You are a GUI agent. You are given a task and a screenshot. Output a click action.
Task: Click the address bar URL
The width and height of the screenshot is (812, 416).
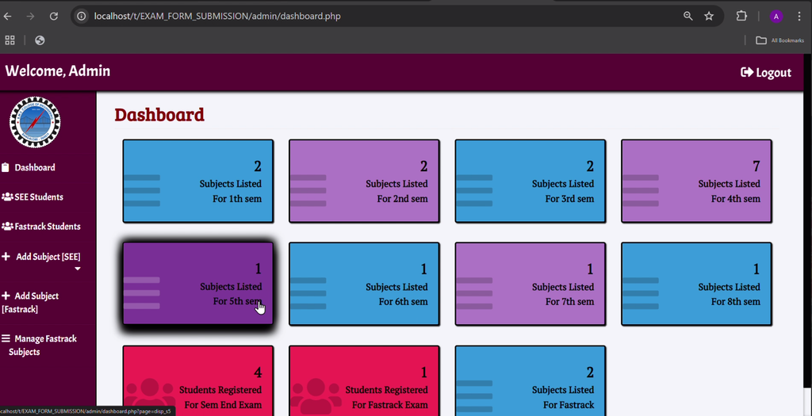tap(217, 16)
